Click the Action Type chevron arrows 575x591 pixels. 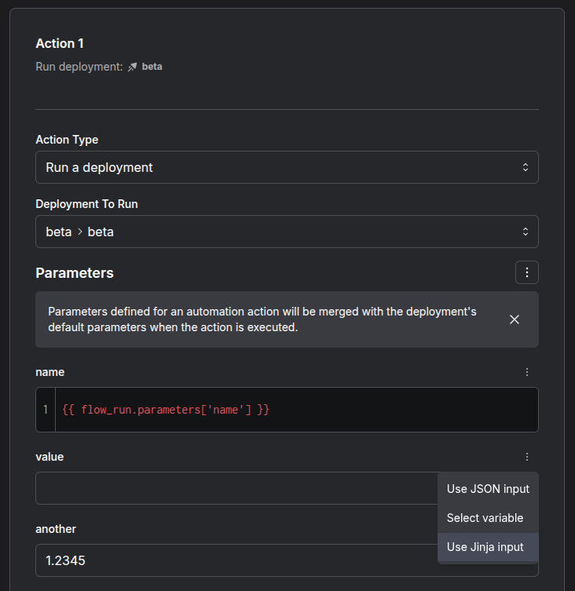coord(526,167)
